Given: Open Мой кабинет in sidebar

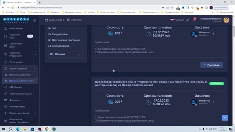Looking at the screenshot, I should tap(16, 29).
